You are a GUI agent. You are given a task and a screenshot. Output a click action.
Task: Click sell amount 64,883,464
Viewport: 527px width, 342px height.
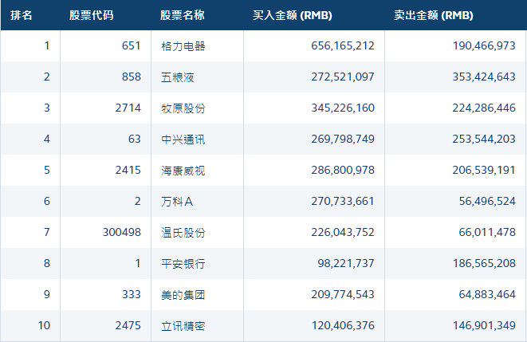pyautogui.click(x=487, y=294)
